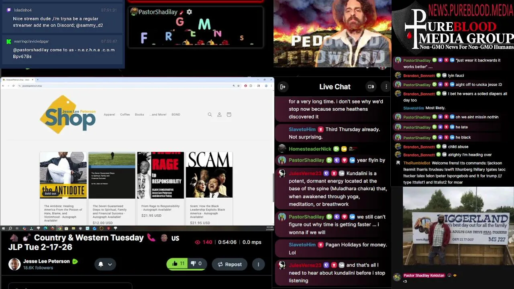Screen dimensions: 514x289
Task: Open The Antidote product title link
Action: click(x=63, y=213)
